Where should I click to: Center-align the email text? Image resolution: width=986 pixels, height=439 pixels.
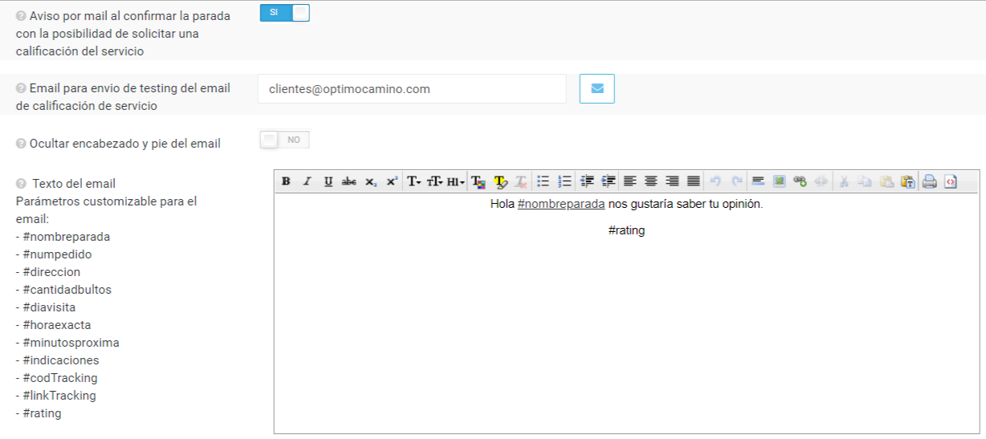(x=651, y=182)
